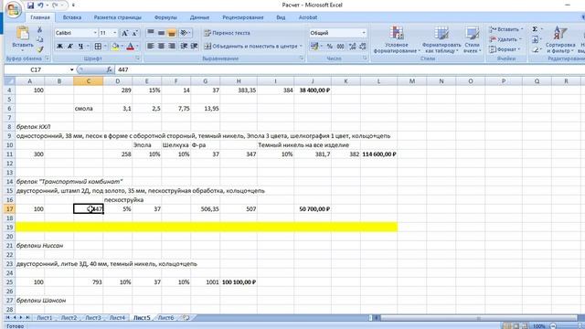Image resolution: width=585 pixels, height=329 pixels.
Task: Save the workbook with the floppy icon
Action: point(31,5)
